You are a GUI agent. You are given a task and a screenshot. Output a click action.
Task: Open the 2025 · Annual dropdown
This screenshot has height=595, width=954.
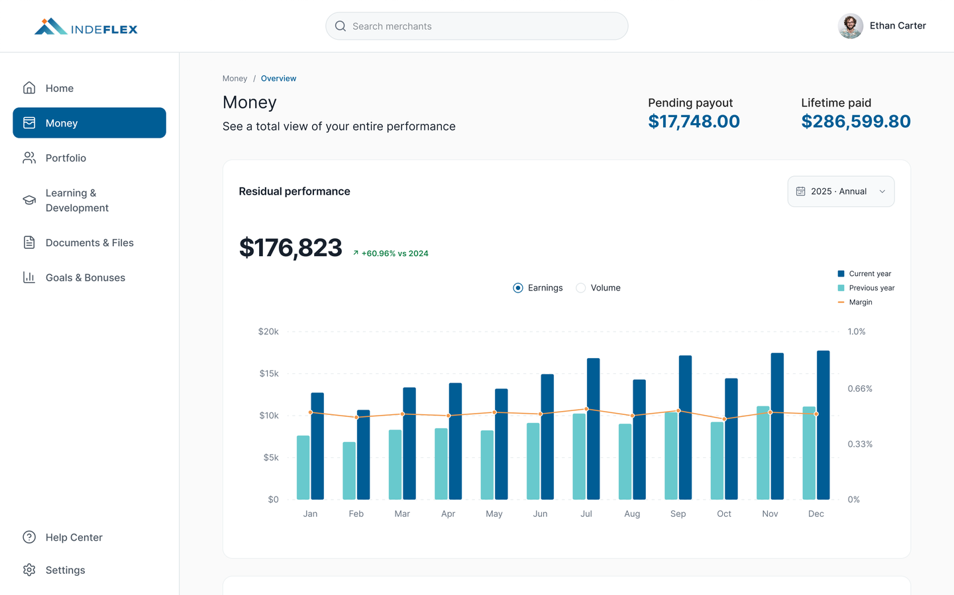click(x=841, y=191)
